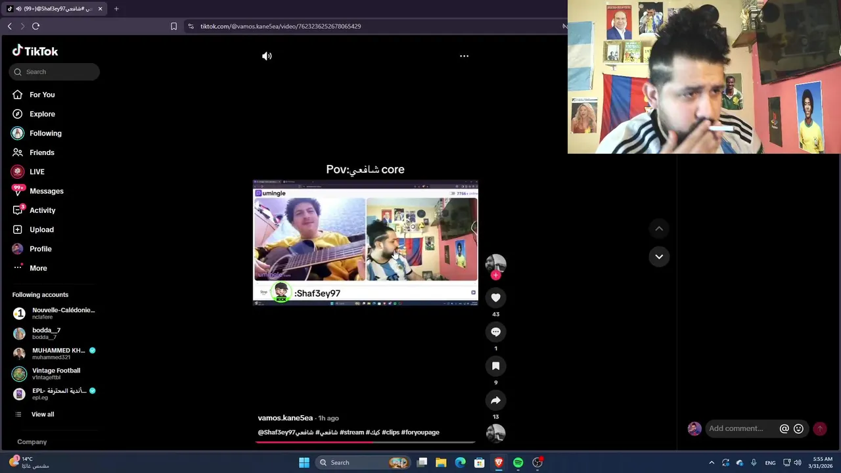Share the video via arrow icon
Viewport: 841px width, 473px height.
pos(495,400)
